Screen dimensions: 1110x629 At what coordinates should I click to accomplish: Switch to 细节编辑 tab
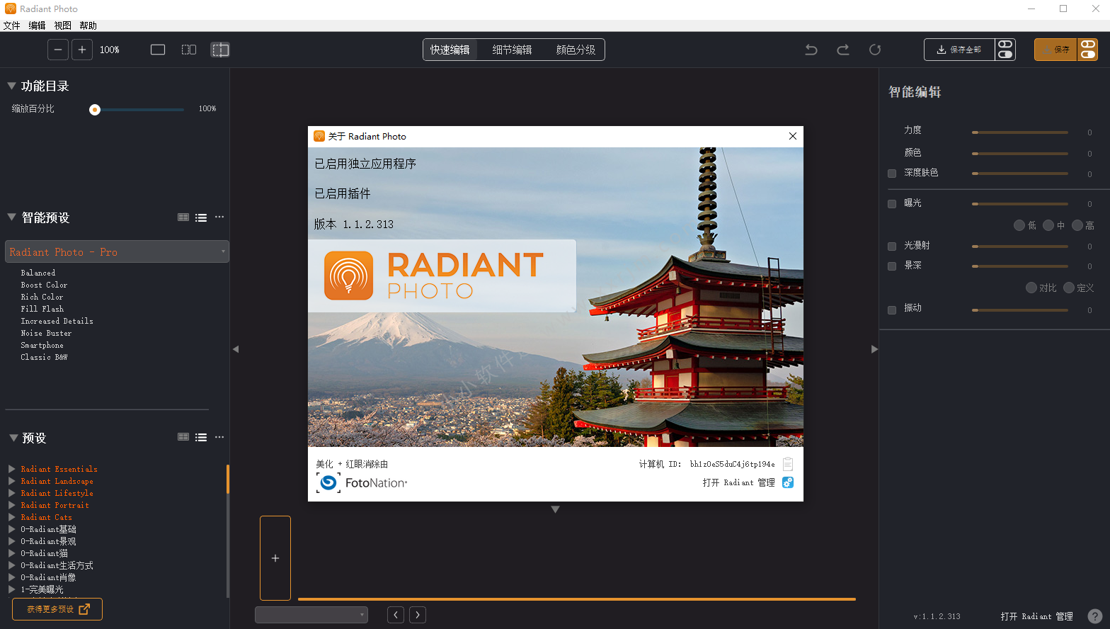tap(512, 50)
